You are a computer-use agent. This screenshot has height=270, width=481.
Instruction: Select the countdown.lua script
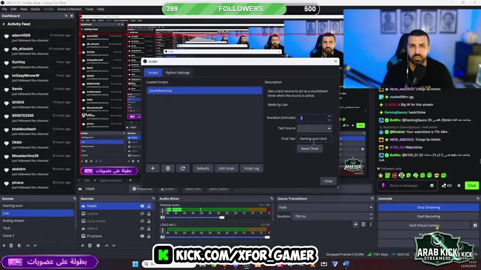pyautogui.click(x=205, y=91)
